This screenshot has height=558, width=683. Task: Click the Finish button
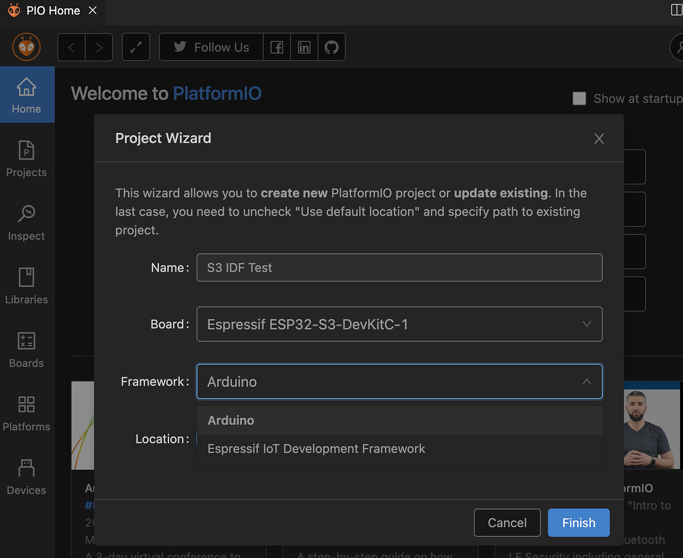pos(579,523)
